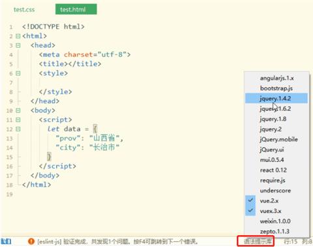Uncheck the vuex.3.x library
313x247 pixels.
[x=276, y=211]
